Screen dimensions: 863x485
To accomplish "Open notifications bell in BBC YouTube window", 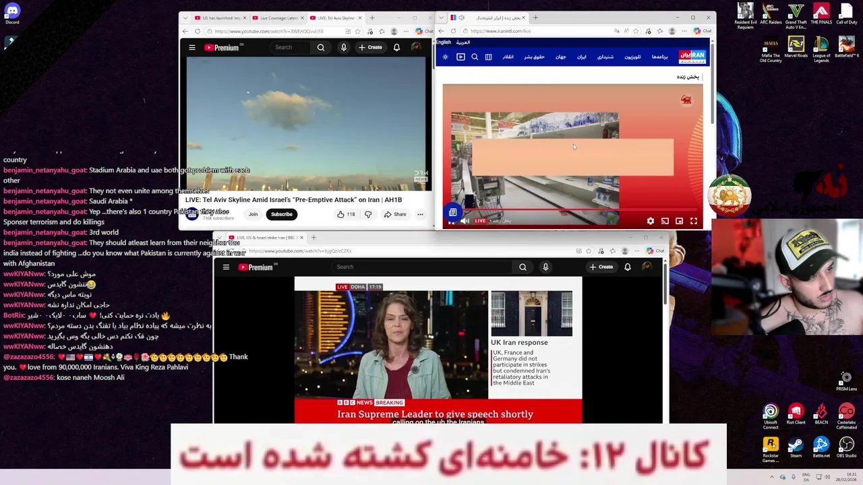I will click(x=627, y=267).
